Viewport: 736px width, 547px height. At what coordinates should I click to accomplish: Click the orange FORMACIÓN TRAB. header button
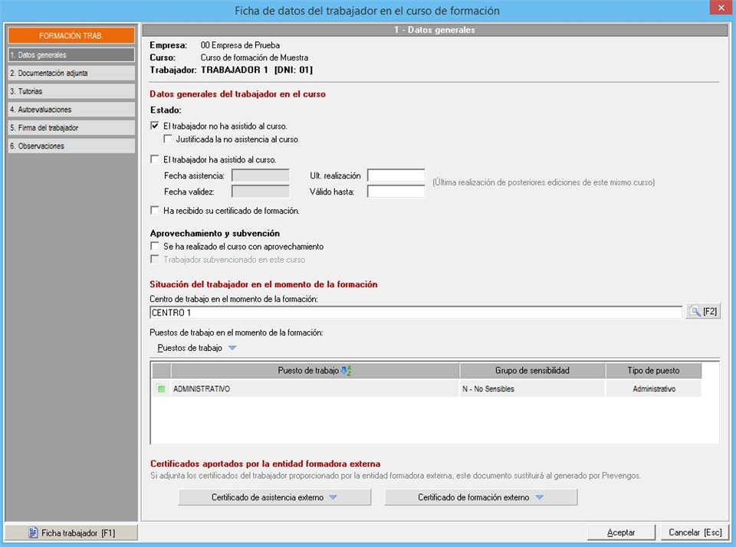coord(71,36)
